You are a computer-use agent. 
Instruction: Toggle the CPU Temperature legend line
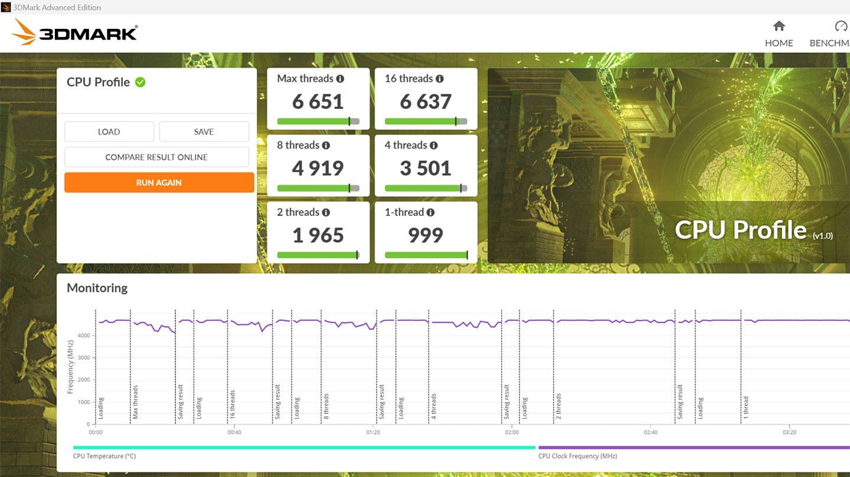coord(304,448)
